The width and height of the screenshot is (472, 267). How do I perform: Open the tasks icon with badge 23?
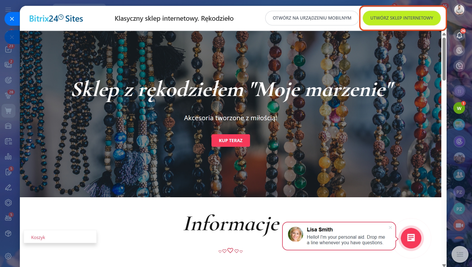point(8,49)
